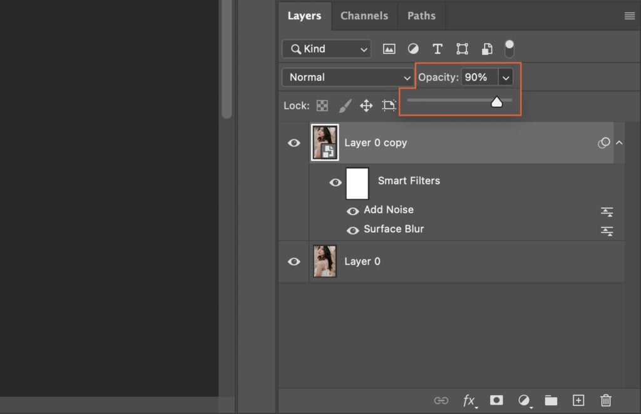Filter layers by pixel layer type
The height and width of the screenshot is (414, 641).
coord(389,49)
